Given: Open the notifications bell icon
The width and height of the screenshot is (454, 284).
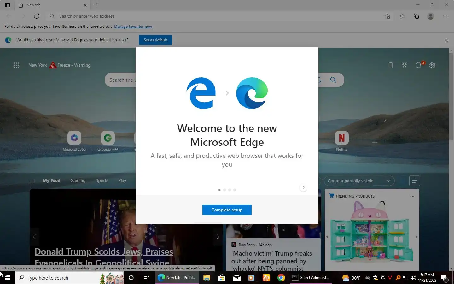Looking at the screenshot, I should 418,65.
